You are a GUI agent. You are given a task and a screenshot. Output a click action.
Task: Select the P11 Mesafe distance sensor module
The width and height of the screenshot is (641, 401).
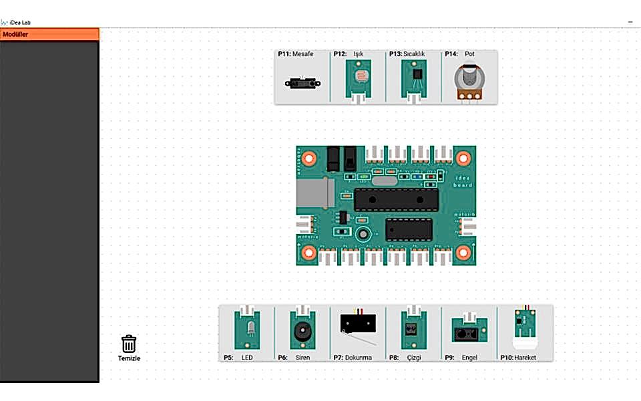tap(303, 83)
